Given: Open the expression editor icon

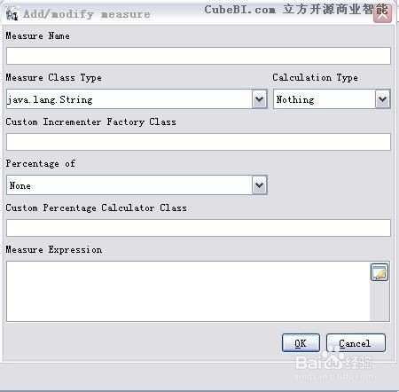Looking at the screenshot, I should click(x=379, y=272).
